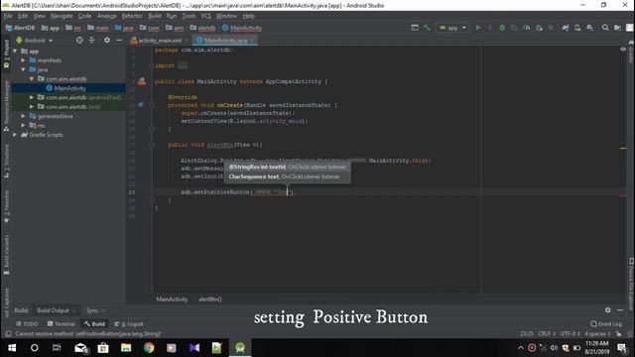The image size is (635, 357).
Task: Attach debugger to Android process icon
Action: 539,28
